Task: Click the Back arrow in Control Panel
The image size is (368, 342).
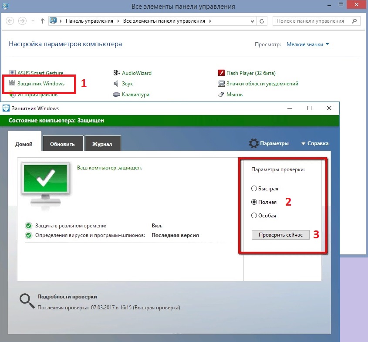Action: 10,21
